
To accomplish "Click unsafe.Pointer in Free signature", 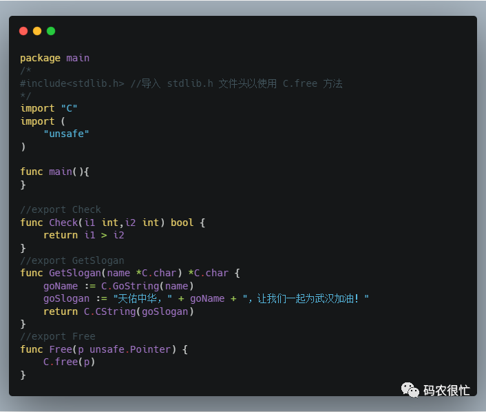I will coord(130,349).
